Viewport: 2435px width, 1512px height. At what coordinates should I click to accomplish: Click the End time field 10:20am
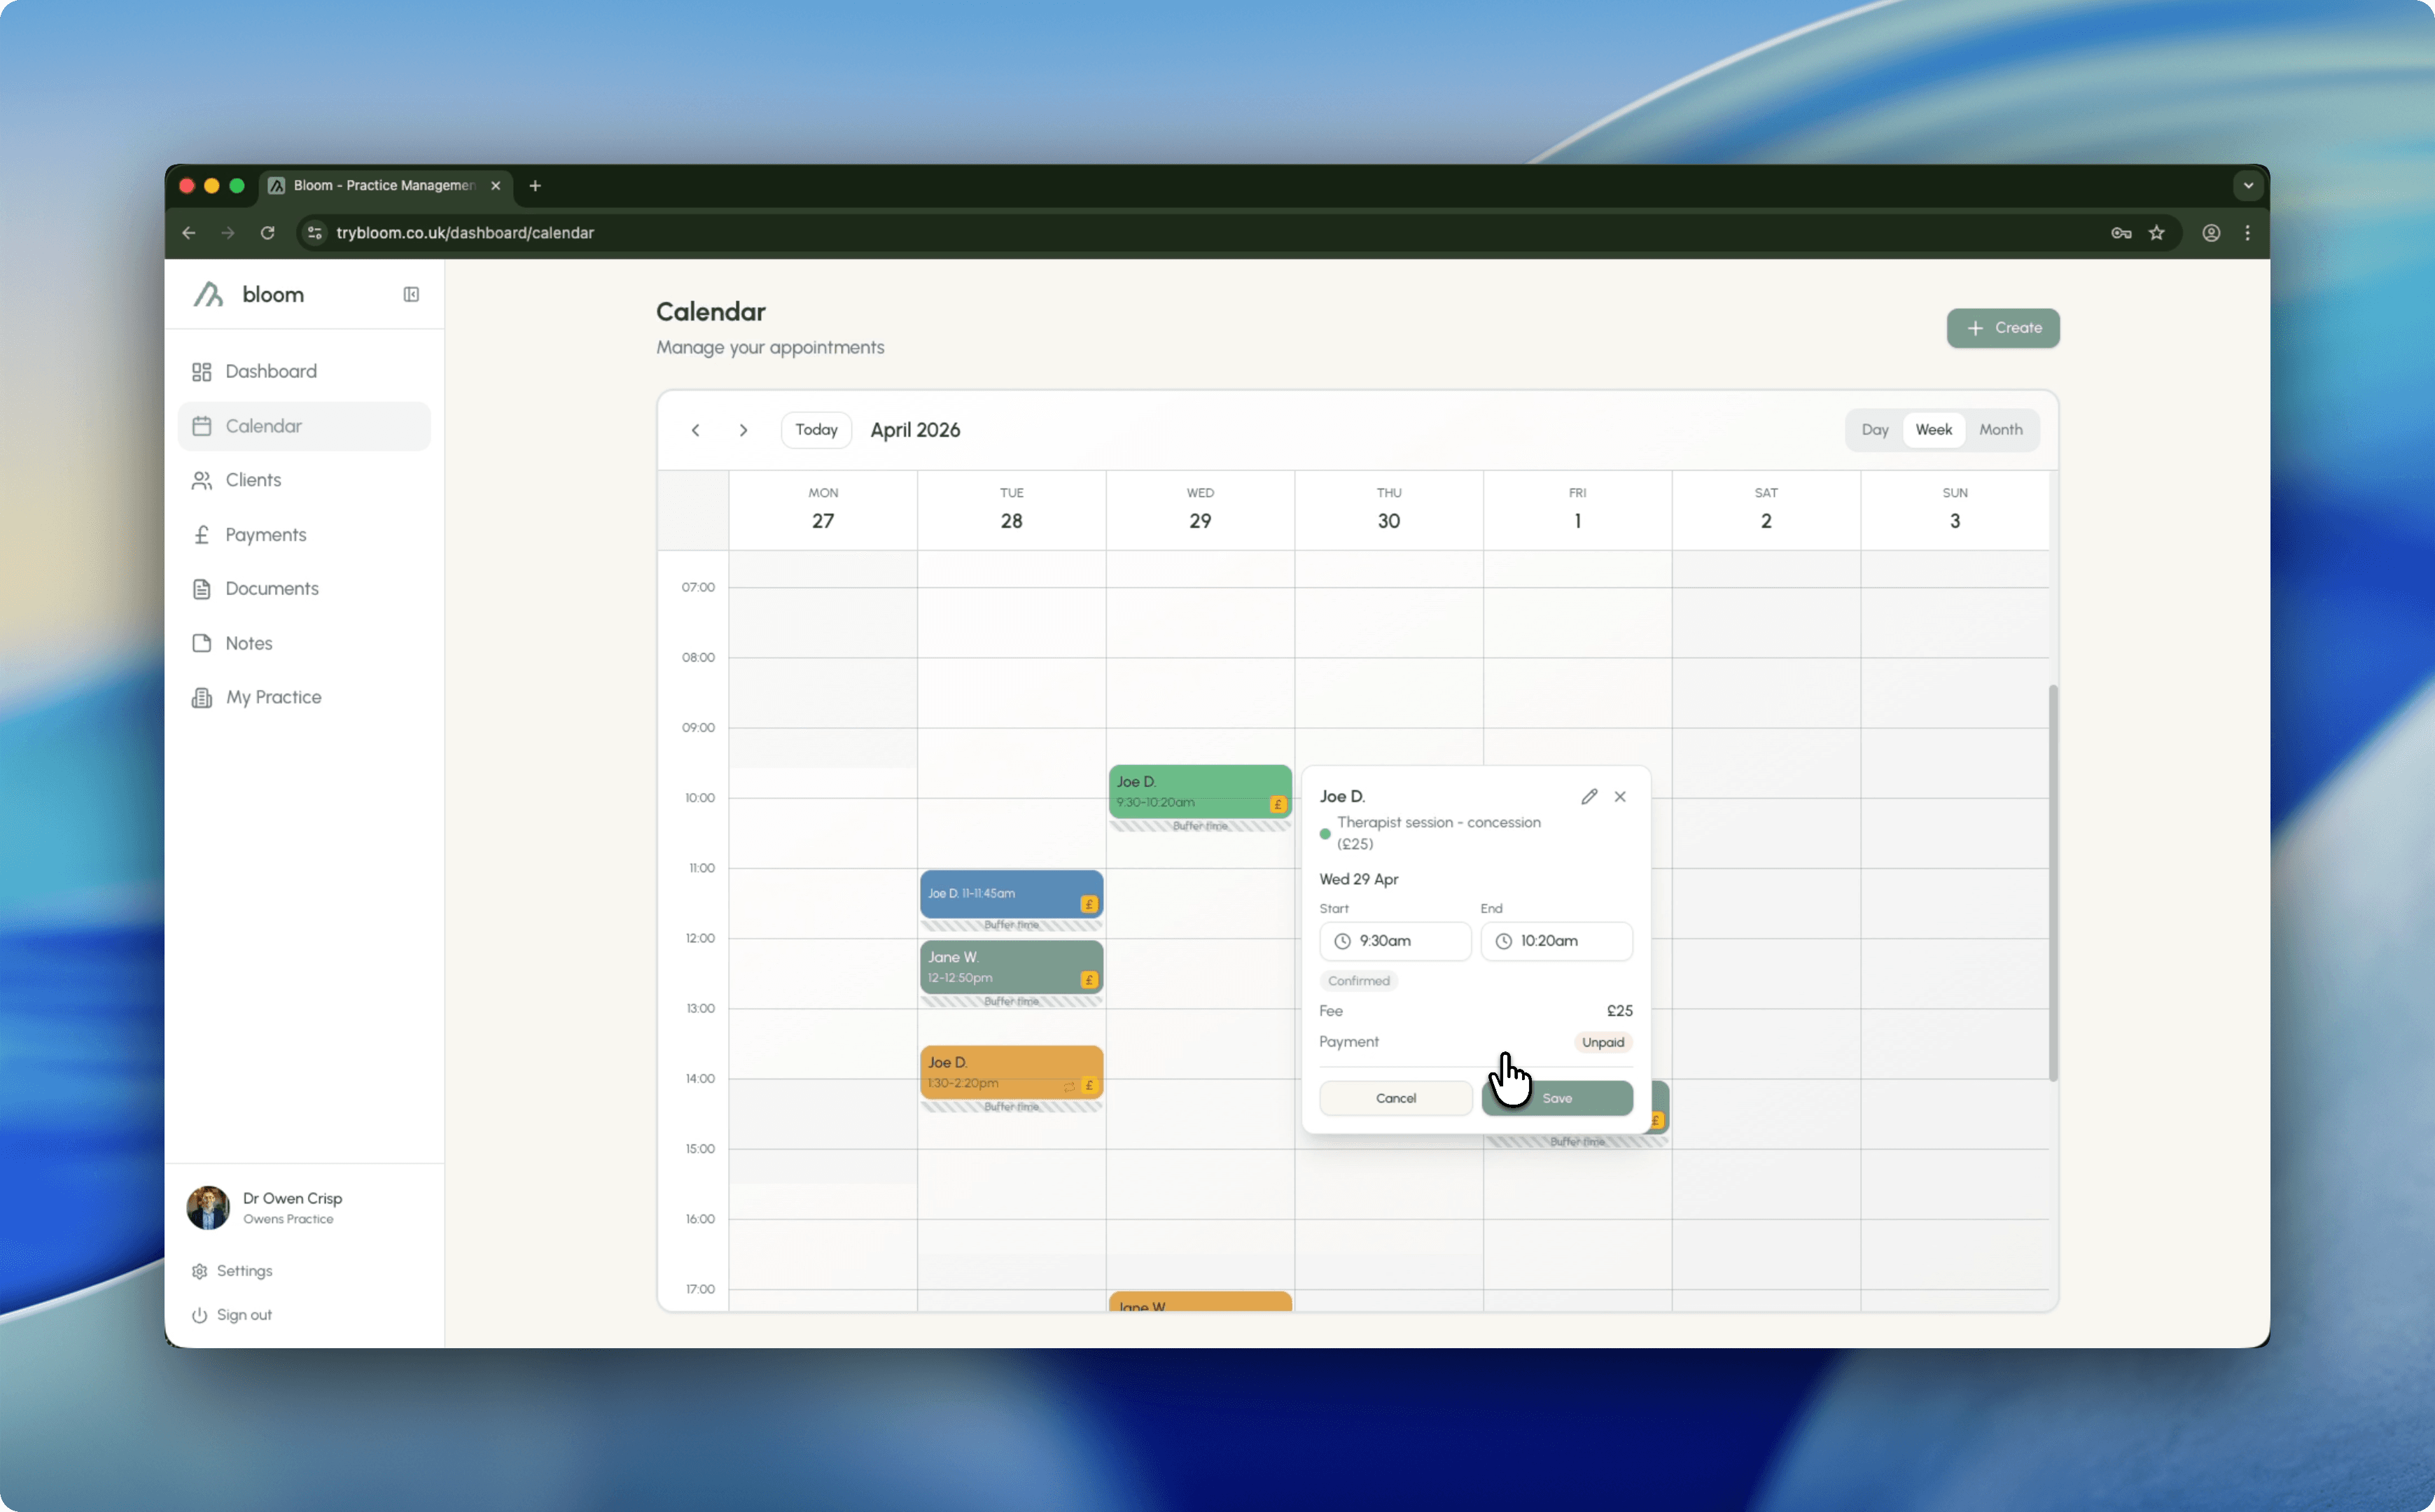(1557, 941)
